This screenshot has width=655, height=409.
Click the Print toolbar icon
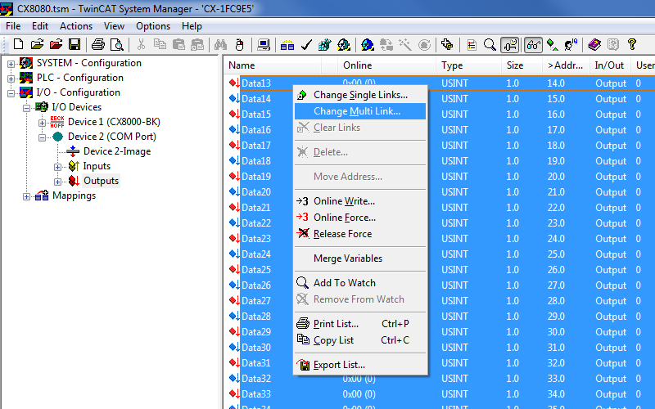tap(98, 44)
